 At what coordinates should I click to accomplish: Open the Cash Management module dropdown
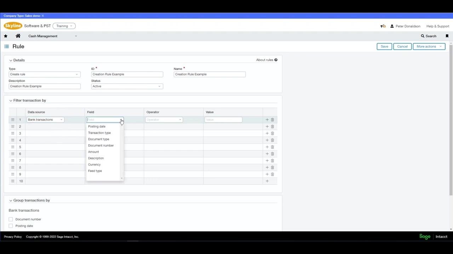[52, 36]
